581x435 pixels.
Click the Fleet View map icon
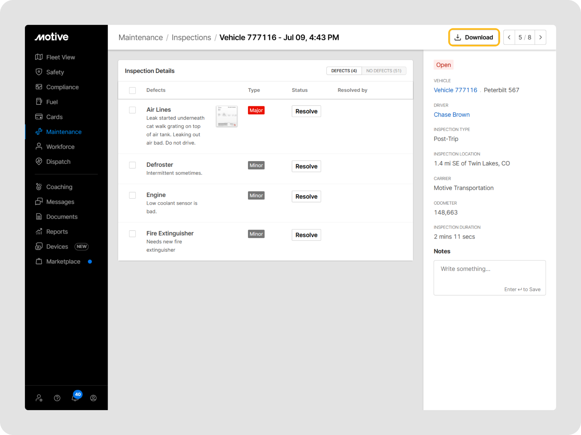[39, 57]
